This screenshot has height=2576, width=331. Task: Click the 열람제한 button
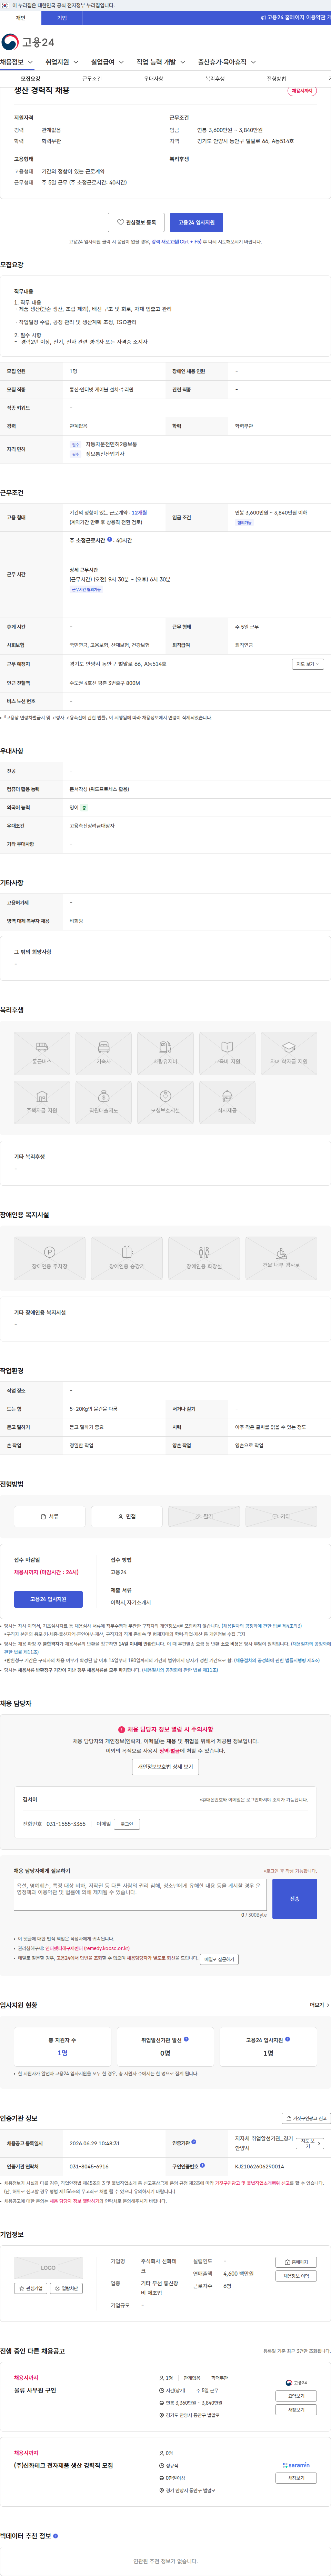pos(66,2288)
